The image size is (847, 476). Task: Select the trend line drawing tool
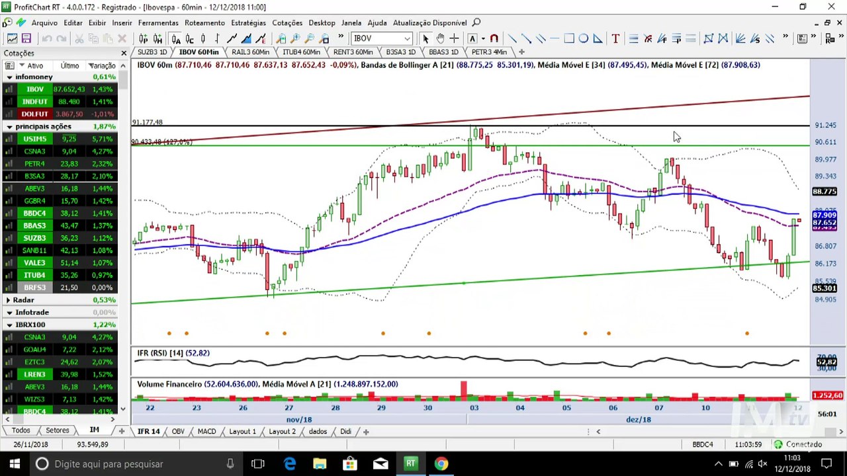click(512, 38)
